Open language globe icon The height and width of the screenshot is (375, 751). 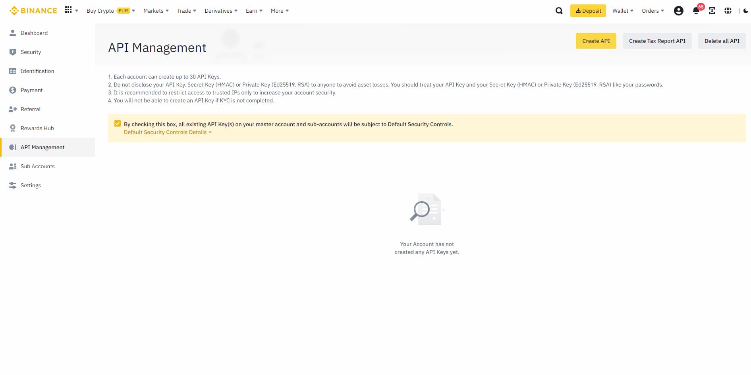(728, 11)
